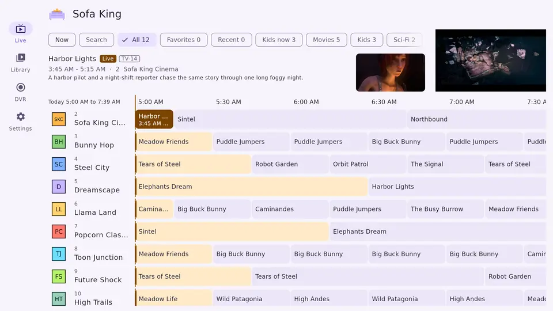
Task: Select Tears of Steel airing now on Steel City
Action: pyautogui.click(x=193, y=164)
